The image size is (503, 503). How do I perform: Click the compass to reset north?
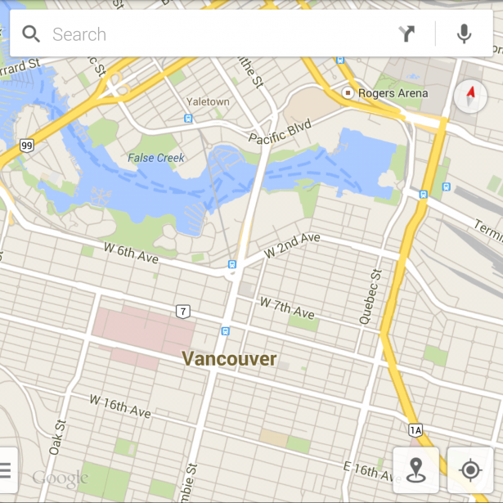470,97
